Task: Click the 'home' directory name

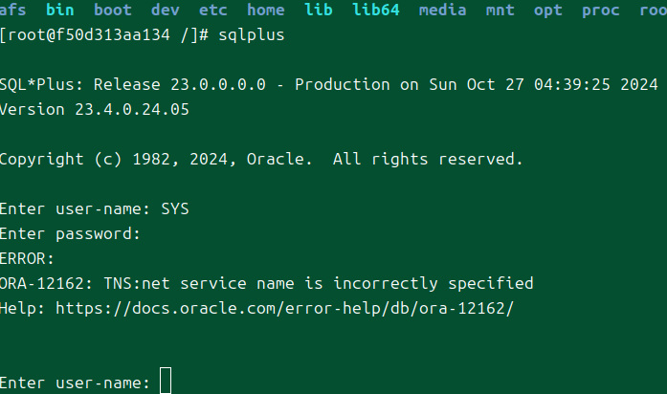Action: click(265, 11)
